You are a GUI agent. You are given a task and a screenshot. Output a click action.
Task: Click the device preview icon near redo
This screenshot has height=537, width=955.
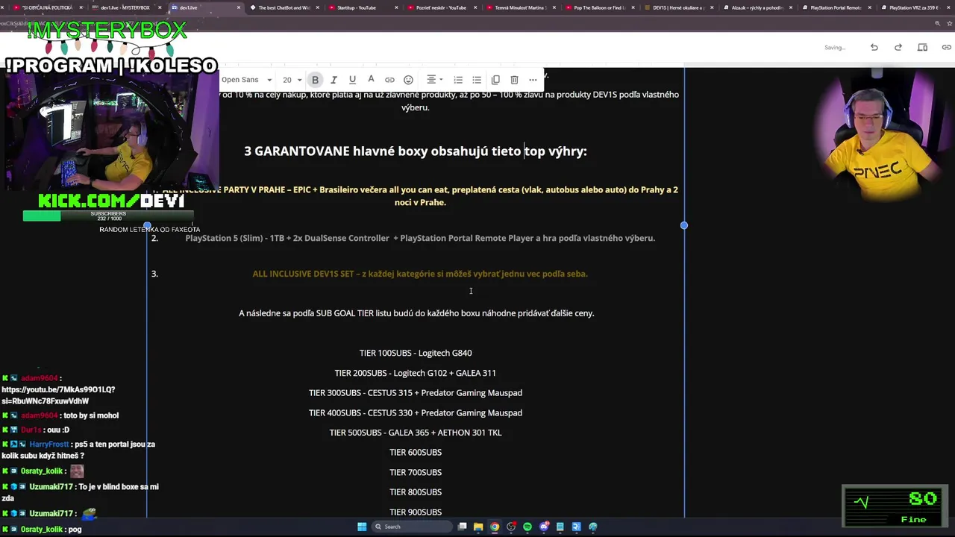pos(922,48)
